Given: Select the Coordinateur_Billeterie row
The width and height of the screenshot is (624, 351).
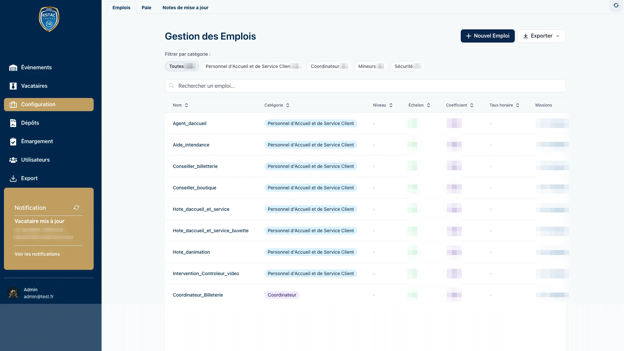Looking at the screenshot, I should 365,295.
